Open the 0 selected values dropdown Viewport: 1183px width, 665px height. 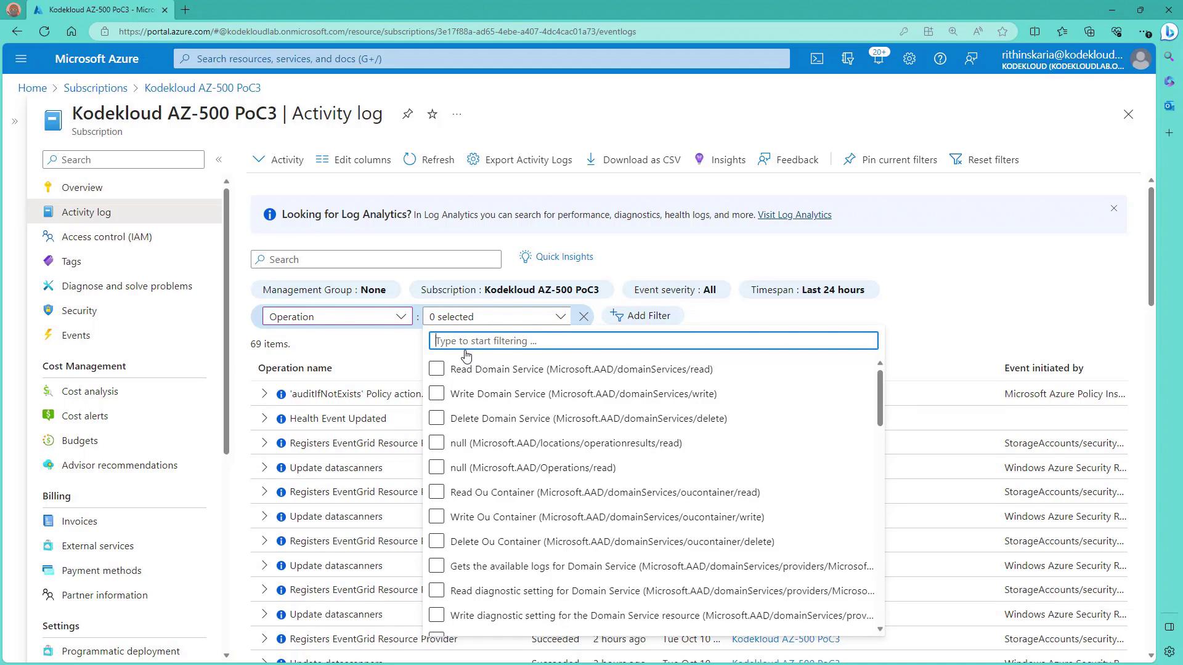(497, 316)
